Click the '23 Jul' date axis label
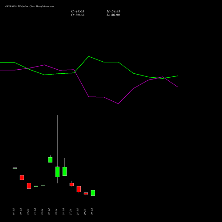The image size is (222, 222). [56, 211]
